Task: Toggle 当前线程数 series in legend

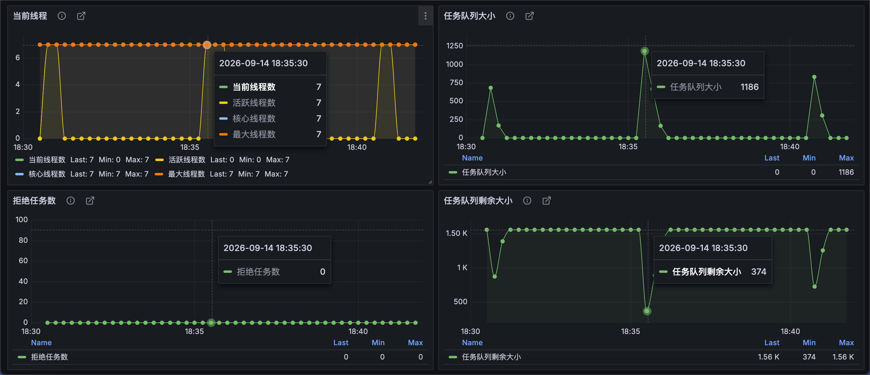Action: coord(47,160)
